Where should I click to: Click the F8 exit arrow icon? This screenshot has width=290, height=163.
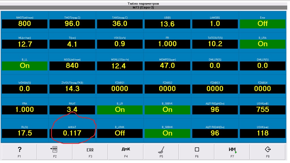(268, 151)
